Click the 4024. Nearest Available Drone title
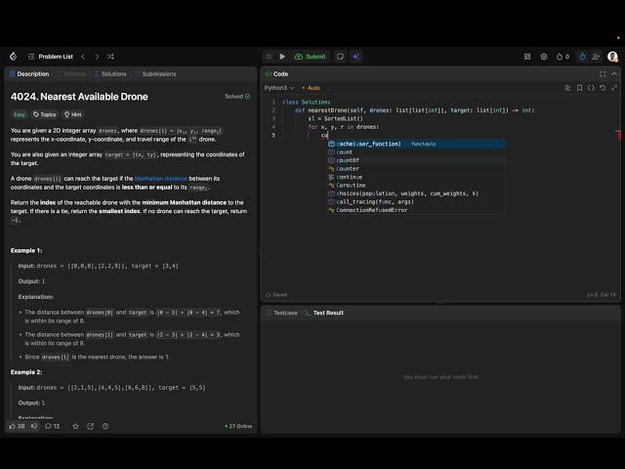 [79, 97]
